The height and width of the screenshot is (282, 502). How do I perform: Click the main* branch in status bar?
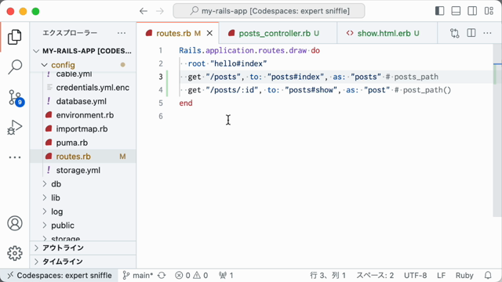pyautogui.click(x=138, y=275)
